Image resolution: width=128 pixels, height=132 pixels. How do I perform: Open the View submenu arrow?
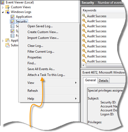pos(76,83)
